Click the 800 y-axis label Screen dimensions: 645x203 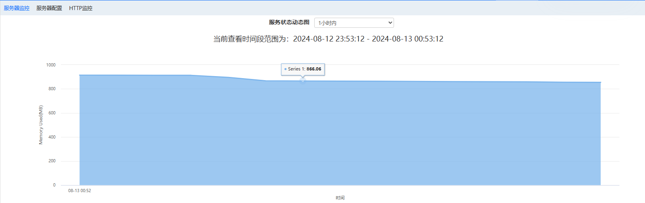tap(52, 89)
